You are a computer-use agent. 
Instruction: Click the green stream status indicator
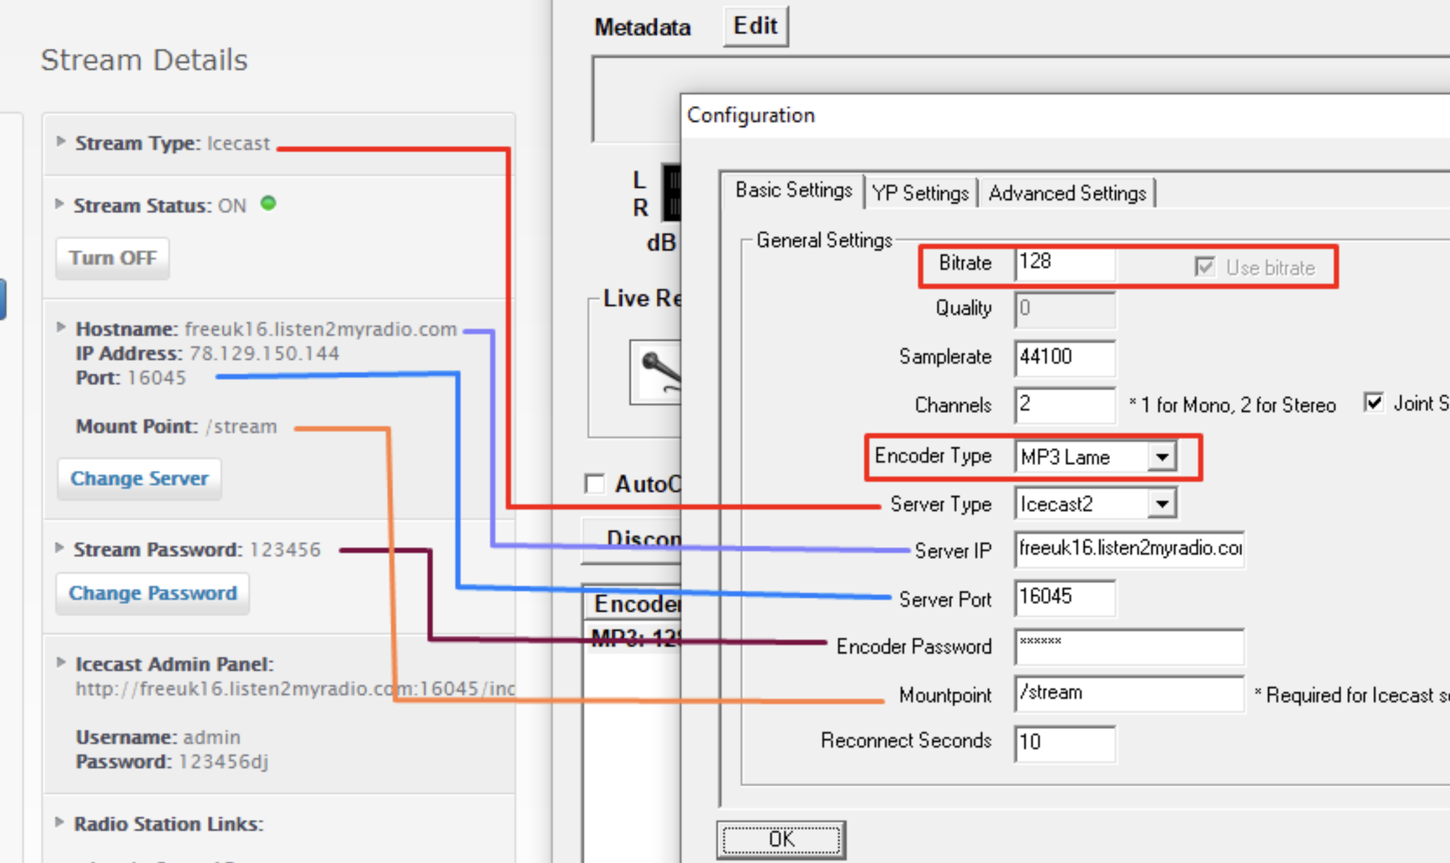pos(268,204)
